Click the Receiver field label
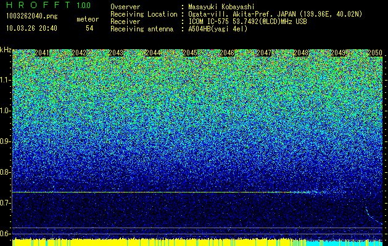Image resolution: width=388 pixels, height=246 pixels. coord(125,22)
